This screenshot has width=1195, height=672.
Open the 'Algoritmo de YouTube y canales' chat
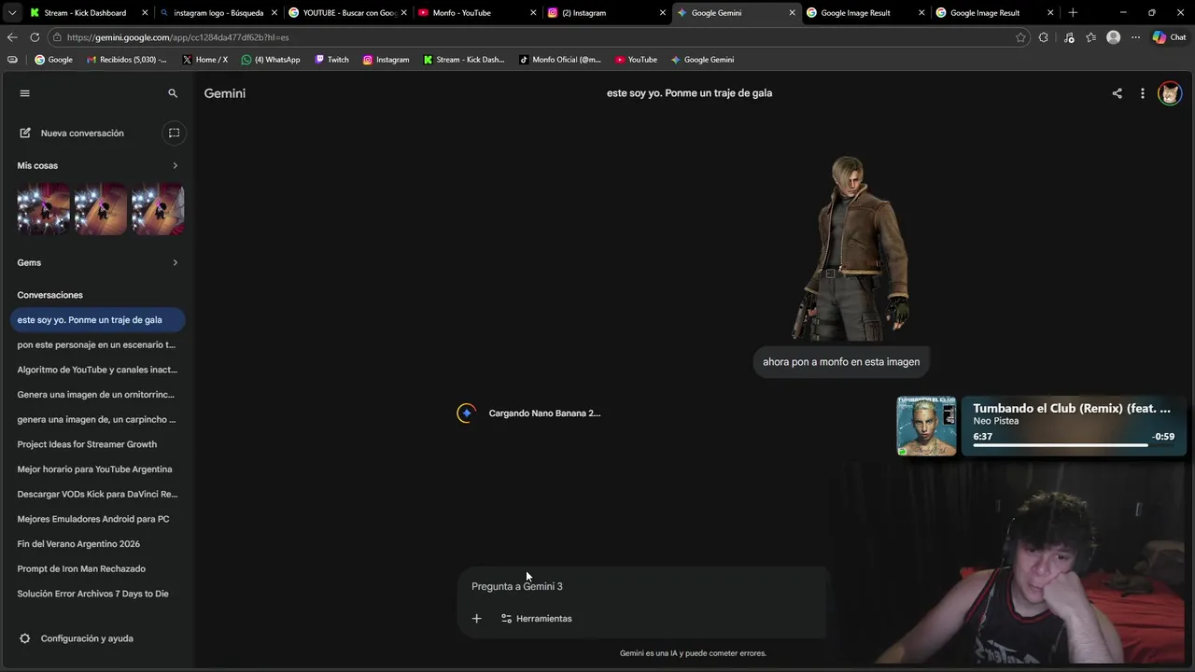98,370
